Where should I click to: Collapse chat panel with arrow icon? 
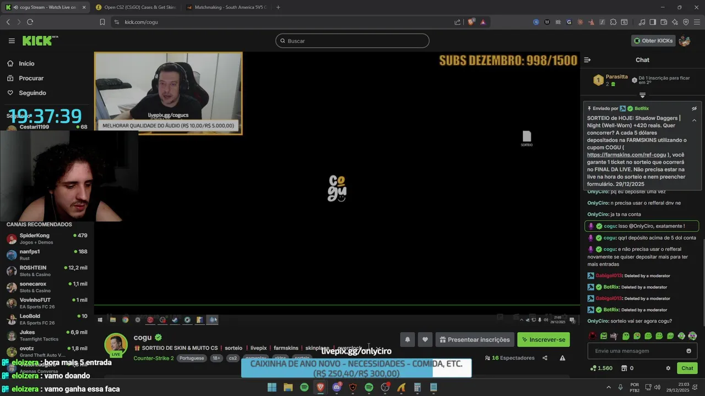click(587, 60)
